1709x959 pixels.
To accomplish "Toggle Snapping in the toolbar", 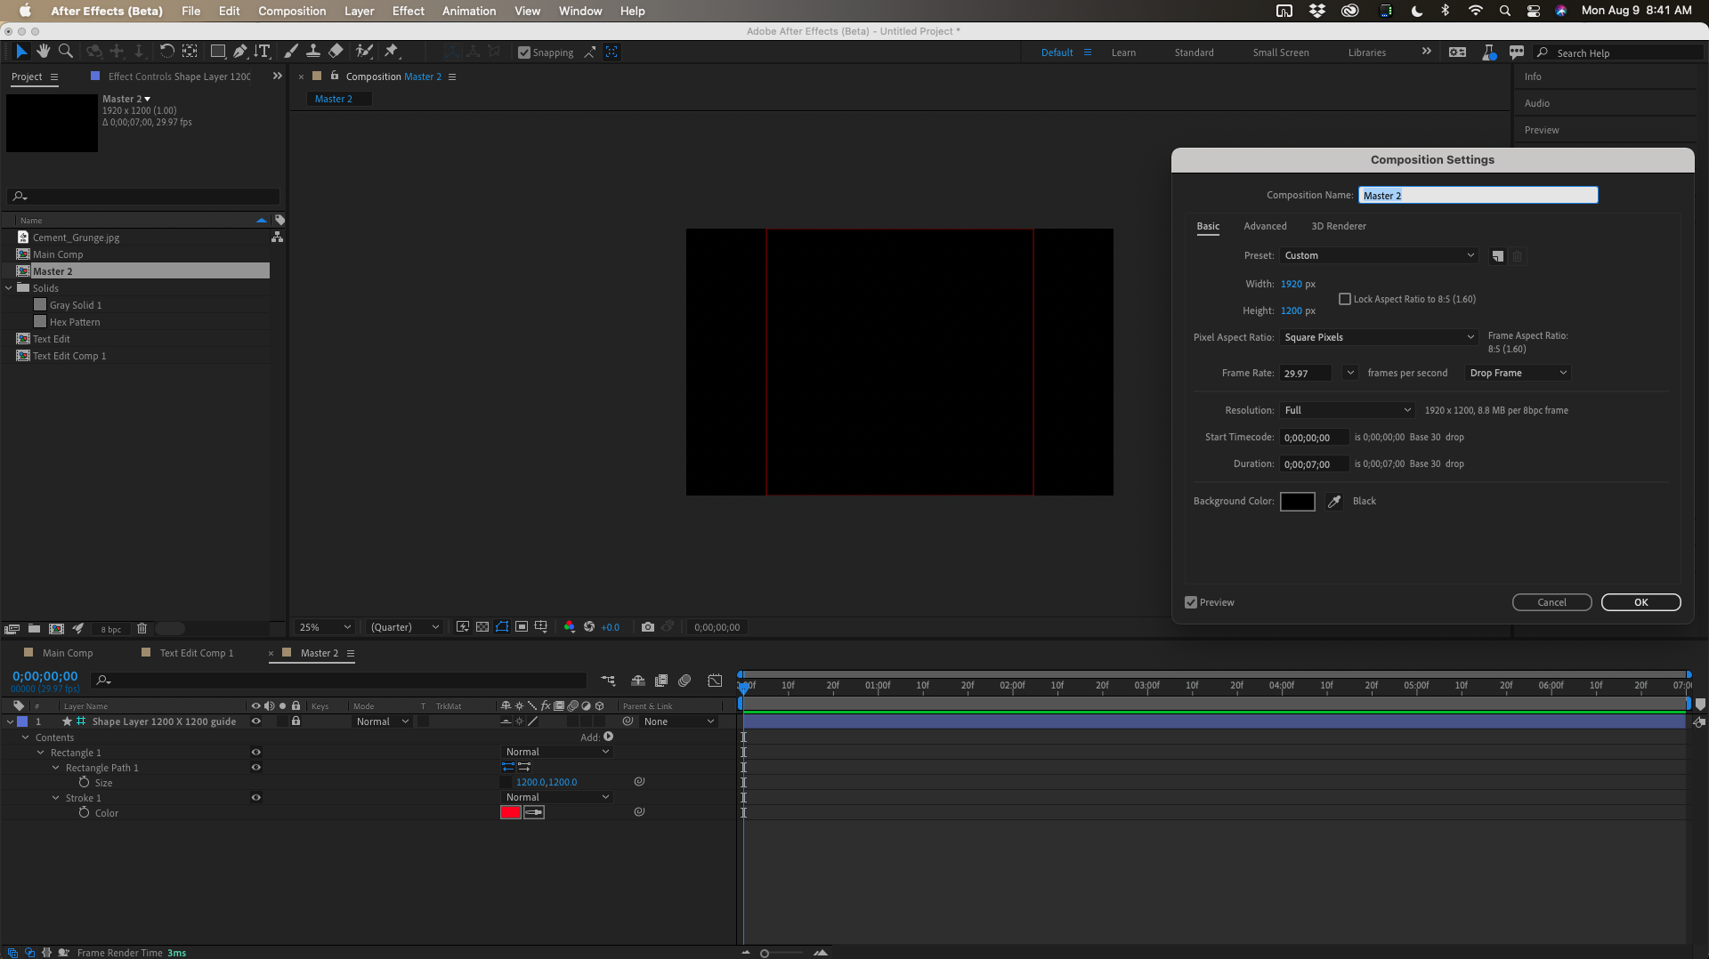I will pyautogui.click(x=524, y=52).
